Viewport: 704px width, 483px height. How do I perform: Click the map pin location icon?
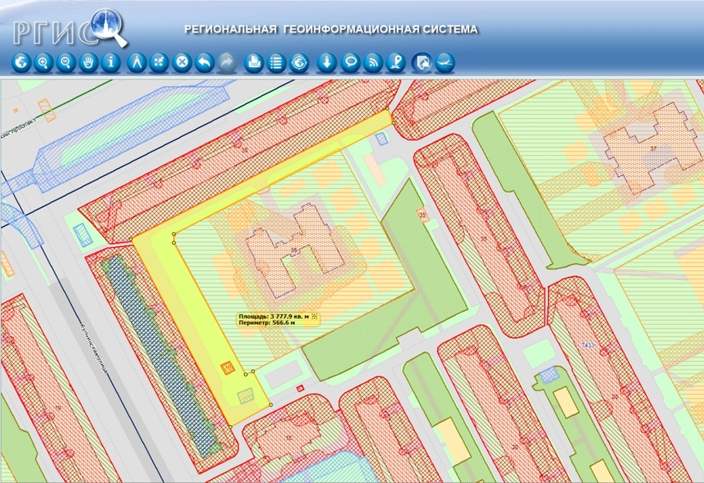[x=395, y=62]
